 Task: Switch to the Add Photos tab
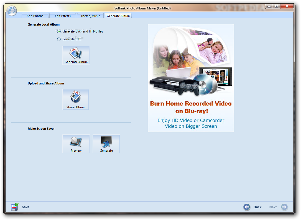pyautogui.click(x=35, y=16)
